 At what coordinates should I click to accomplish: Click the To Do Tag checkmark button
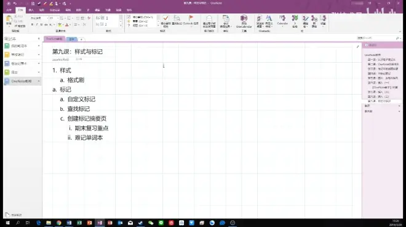165,18
